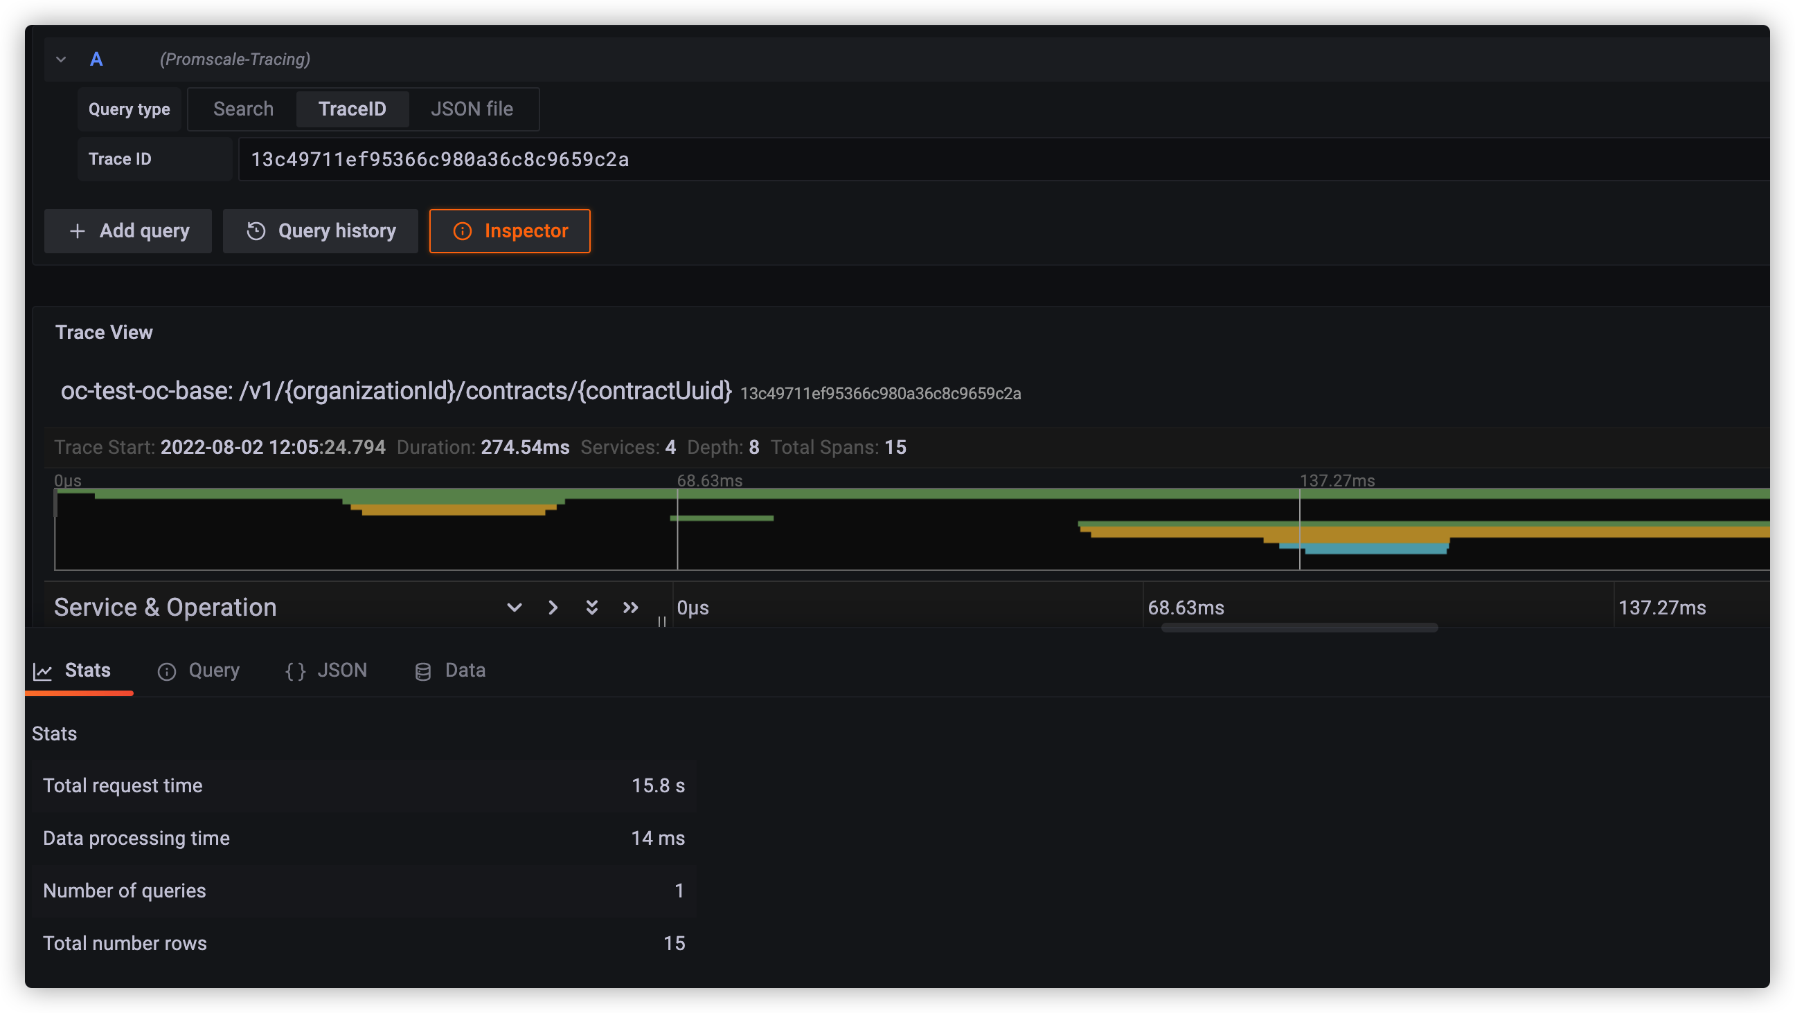Collapse all spans using double-down chevron
Image resolution: width=1795 pixels, height=1013 pixels.
click(x=591, y=607)
